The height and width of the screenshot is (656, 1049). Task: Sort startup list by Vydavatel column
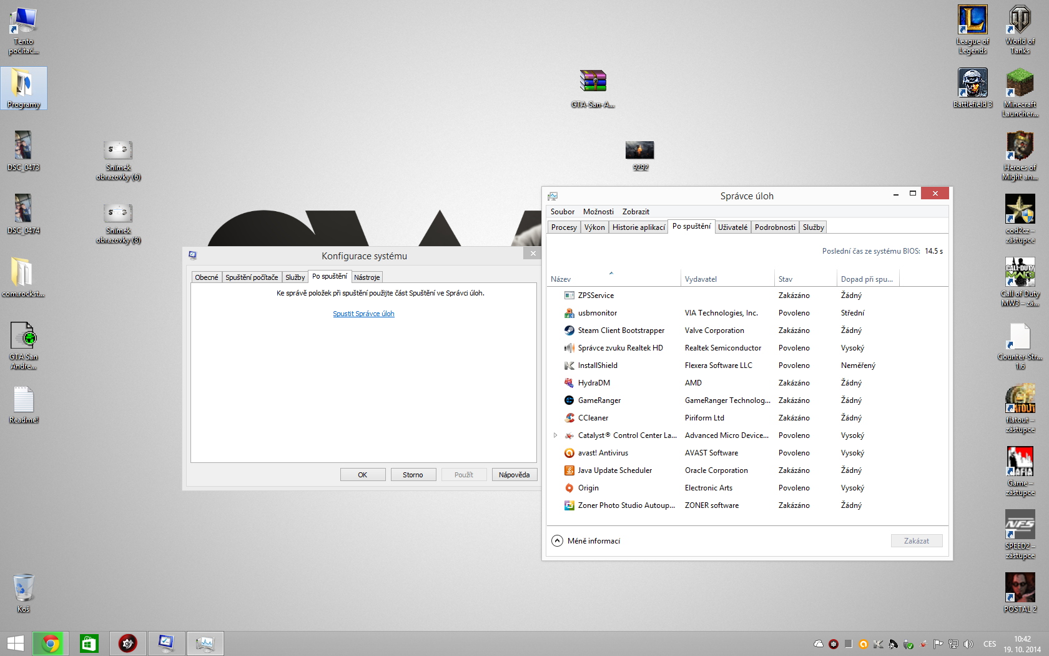tap(727, 279)
